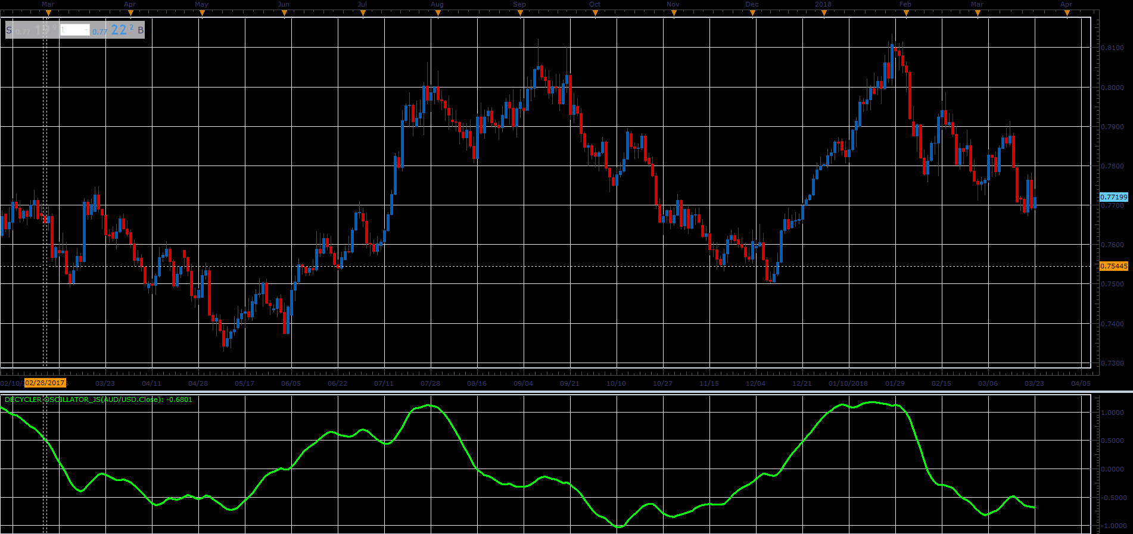Click the Oct month label on top axis
Screen dimensions: 1133x534
tap(595, 4)
